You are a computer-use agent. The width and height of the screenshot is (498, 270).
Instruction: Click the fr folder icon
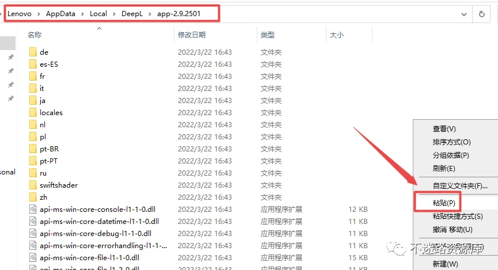pyautogui.click(x=33, y=76)
